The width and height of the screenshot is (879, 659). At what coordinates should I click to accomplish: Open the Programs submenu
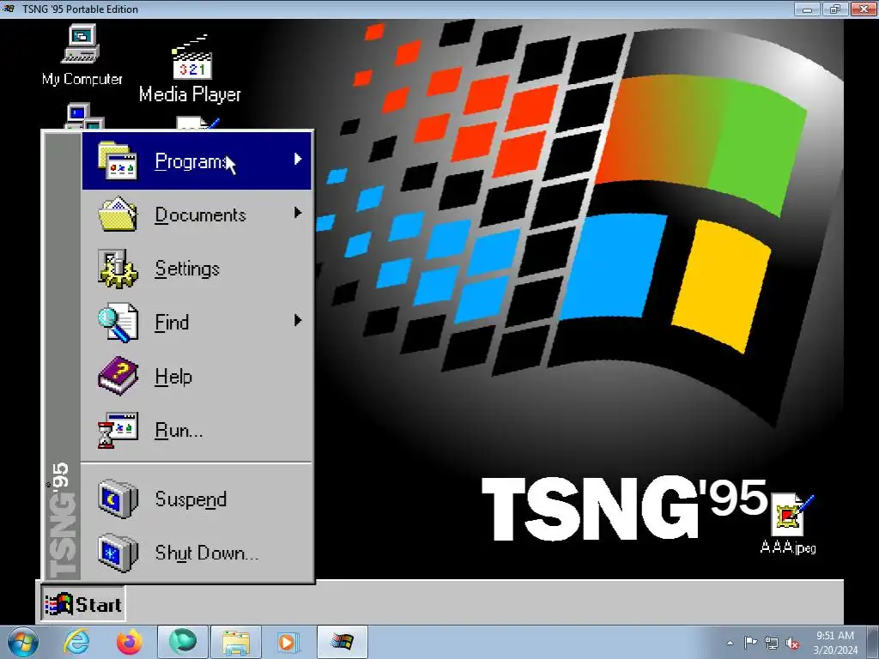197,161
